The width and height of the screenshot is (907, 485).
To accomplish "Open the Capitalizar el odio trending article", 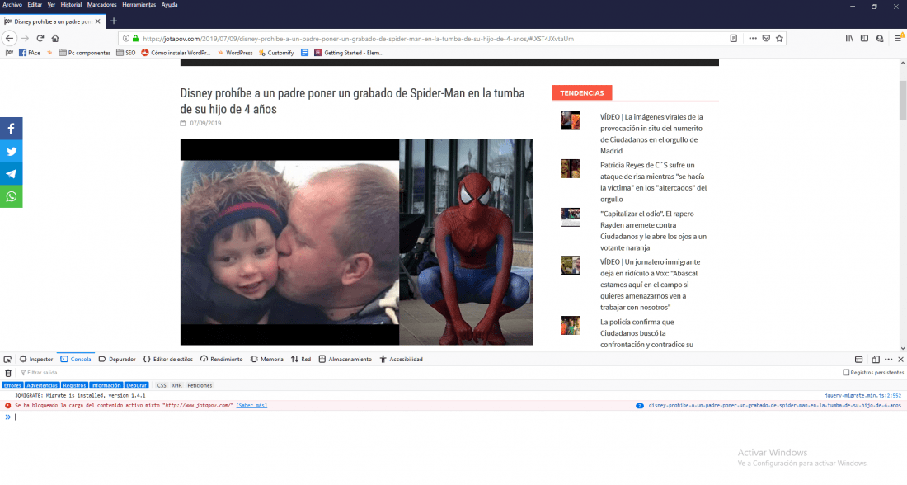I will tap(653, 230).
